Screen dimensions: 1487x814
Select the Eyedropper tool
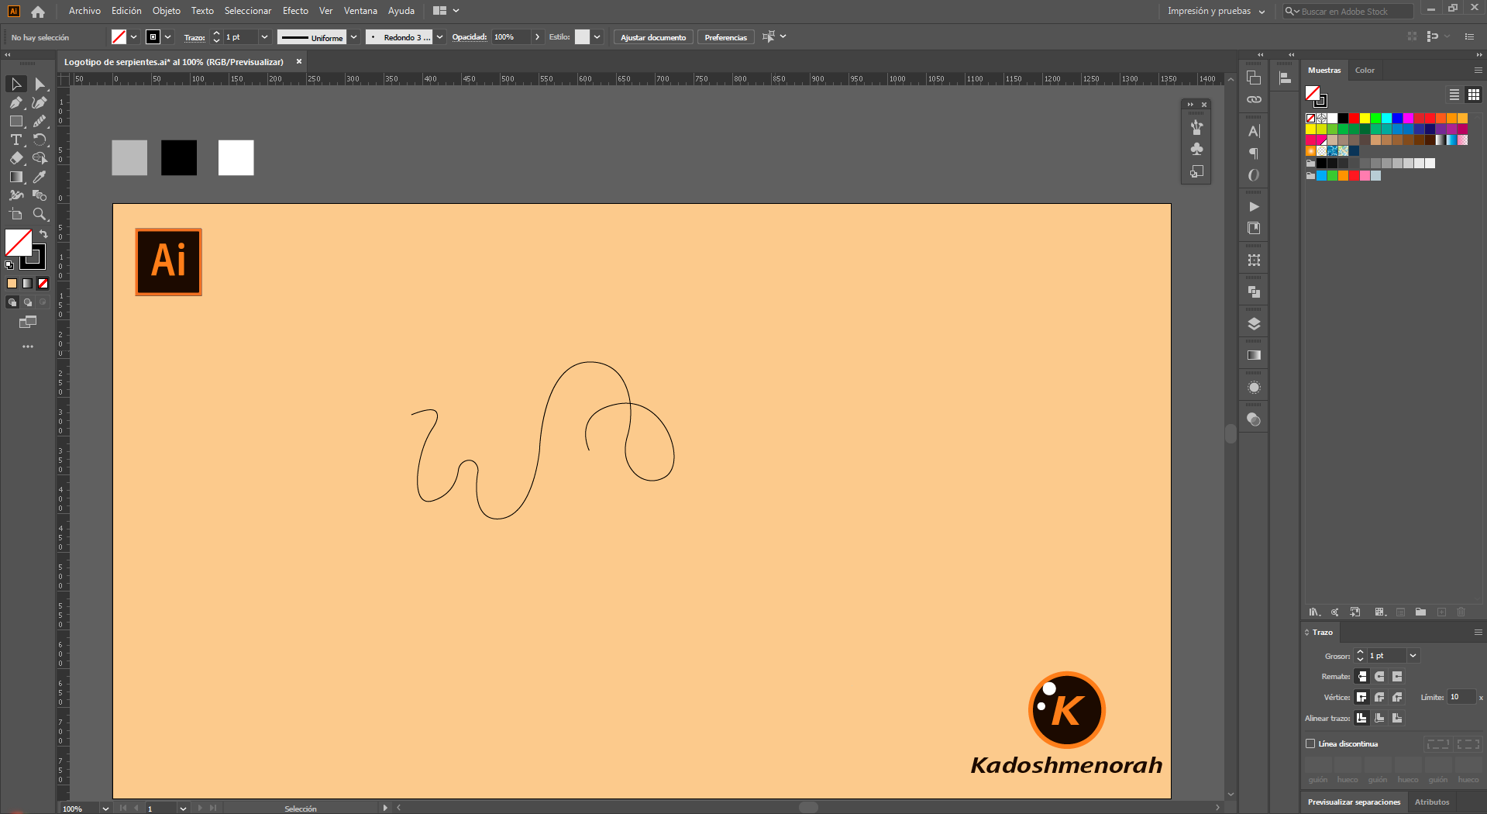[40, 177]
